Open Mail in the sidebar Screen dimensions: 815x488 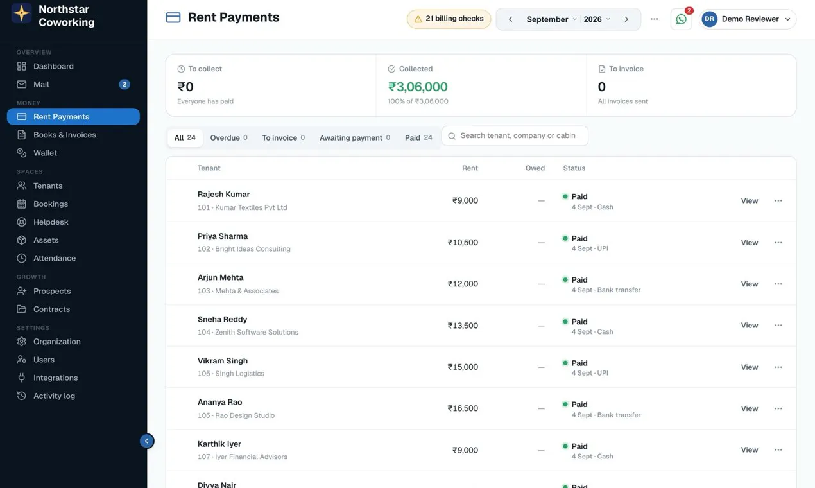click(73, 84)
